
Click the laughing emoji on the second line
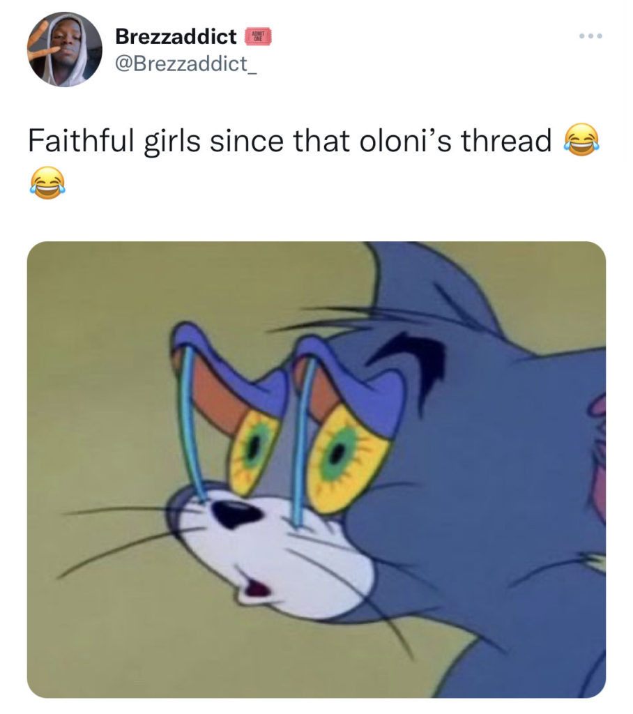(47, 182)
